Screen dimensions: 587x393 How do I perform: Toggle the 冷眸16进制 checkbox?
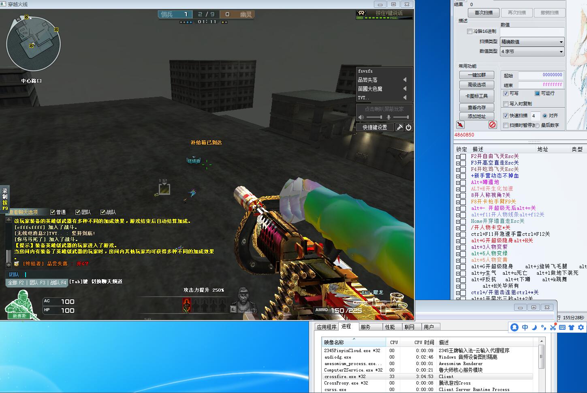click(x=470, y=31)
